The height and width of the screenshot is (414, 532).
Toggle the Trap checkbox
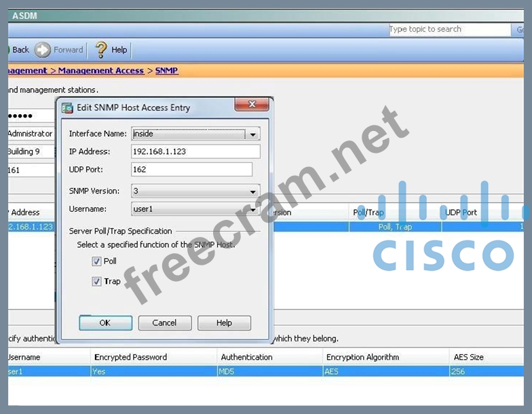[x=96, y=282]
